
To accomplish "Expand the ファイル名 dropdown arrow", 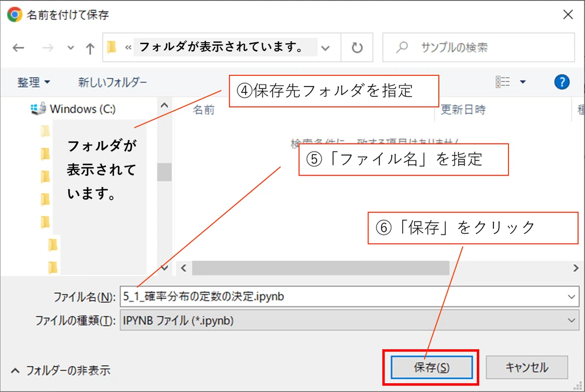I will click(x=571, y=296).
